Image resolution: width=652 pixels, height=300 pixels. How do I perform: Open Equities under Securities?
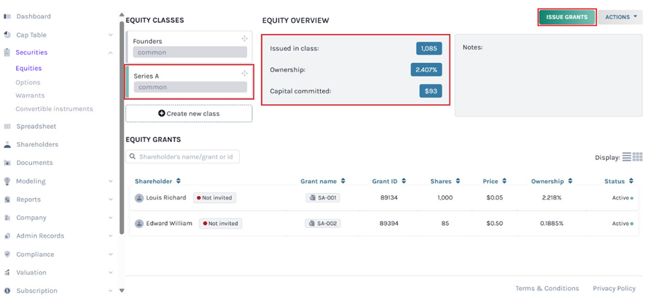pyautogui.click(x=28, y=69)
